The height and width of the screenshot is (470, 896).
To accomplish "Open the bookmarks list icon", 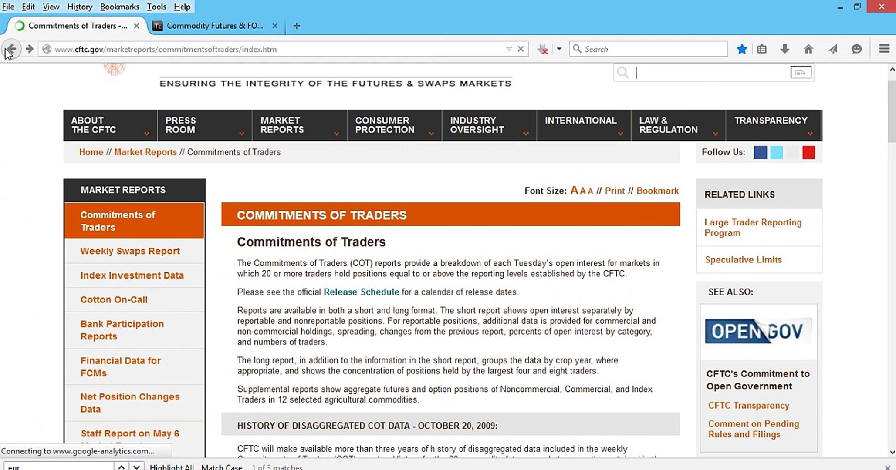I will [x=761, y=49].
